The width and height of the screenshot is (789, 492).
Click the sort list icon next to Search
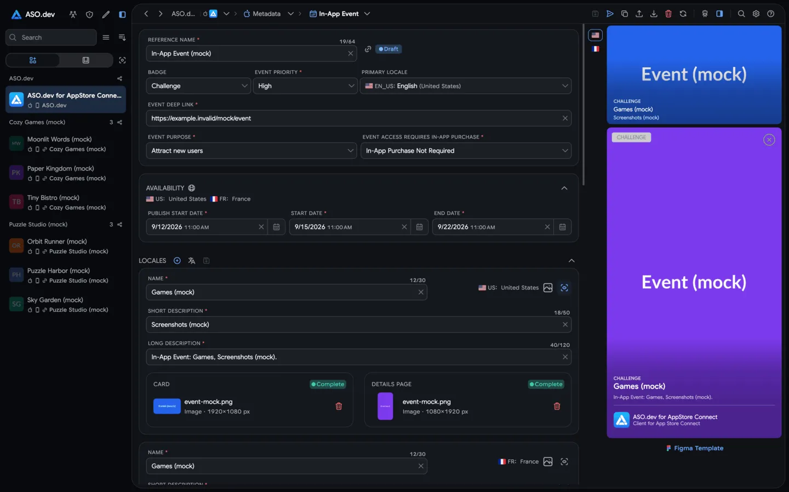click(x=122, y=37)
